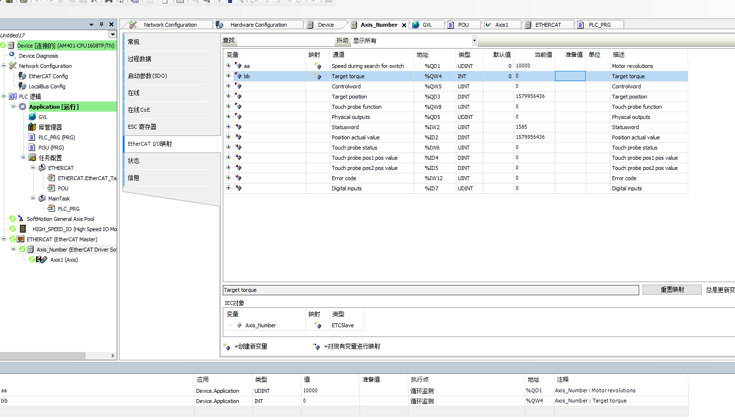Collapse the 任务配置 tree node
Image resolution: width=735 pixels, height=420 pixels.
(x=23, y=157)
